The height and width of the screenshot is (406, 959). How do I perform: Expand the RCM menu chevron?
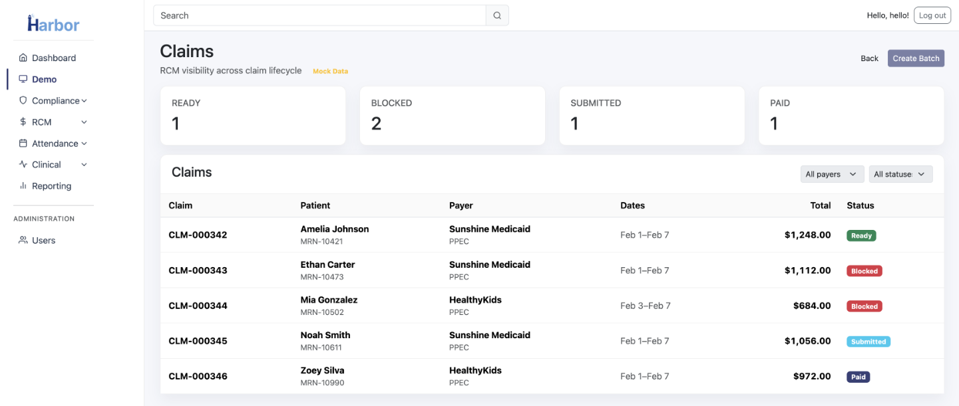(x=84, y=122)
